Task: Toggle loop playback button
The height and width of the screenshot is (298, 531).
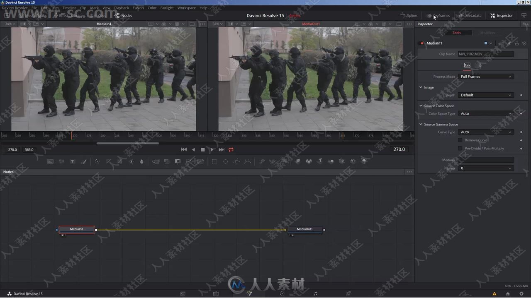Action: pos(231,149)
